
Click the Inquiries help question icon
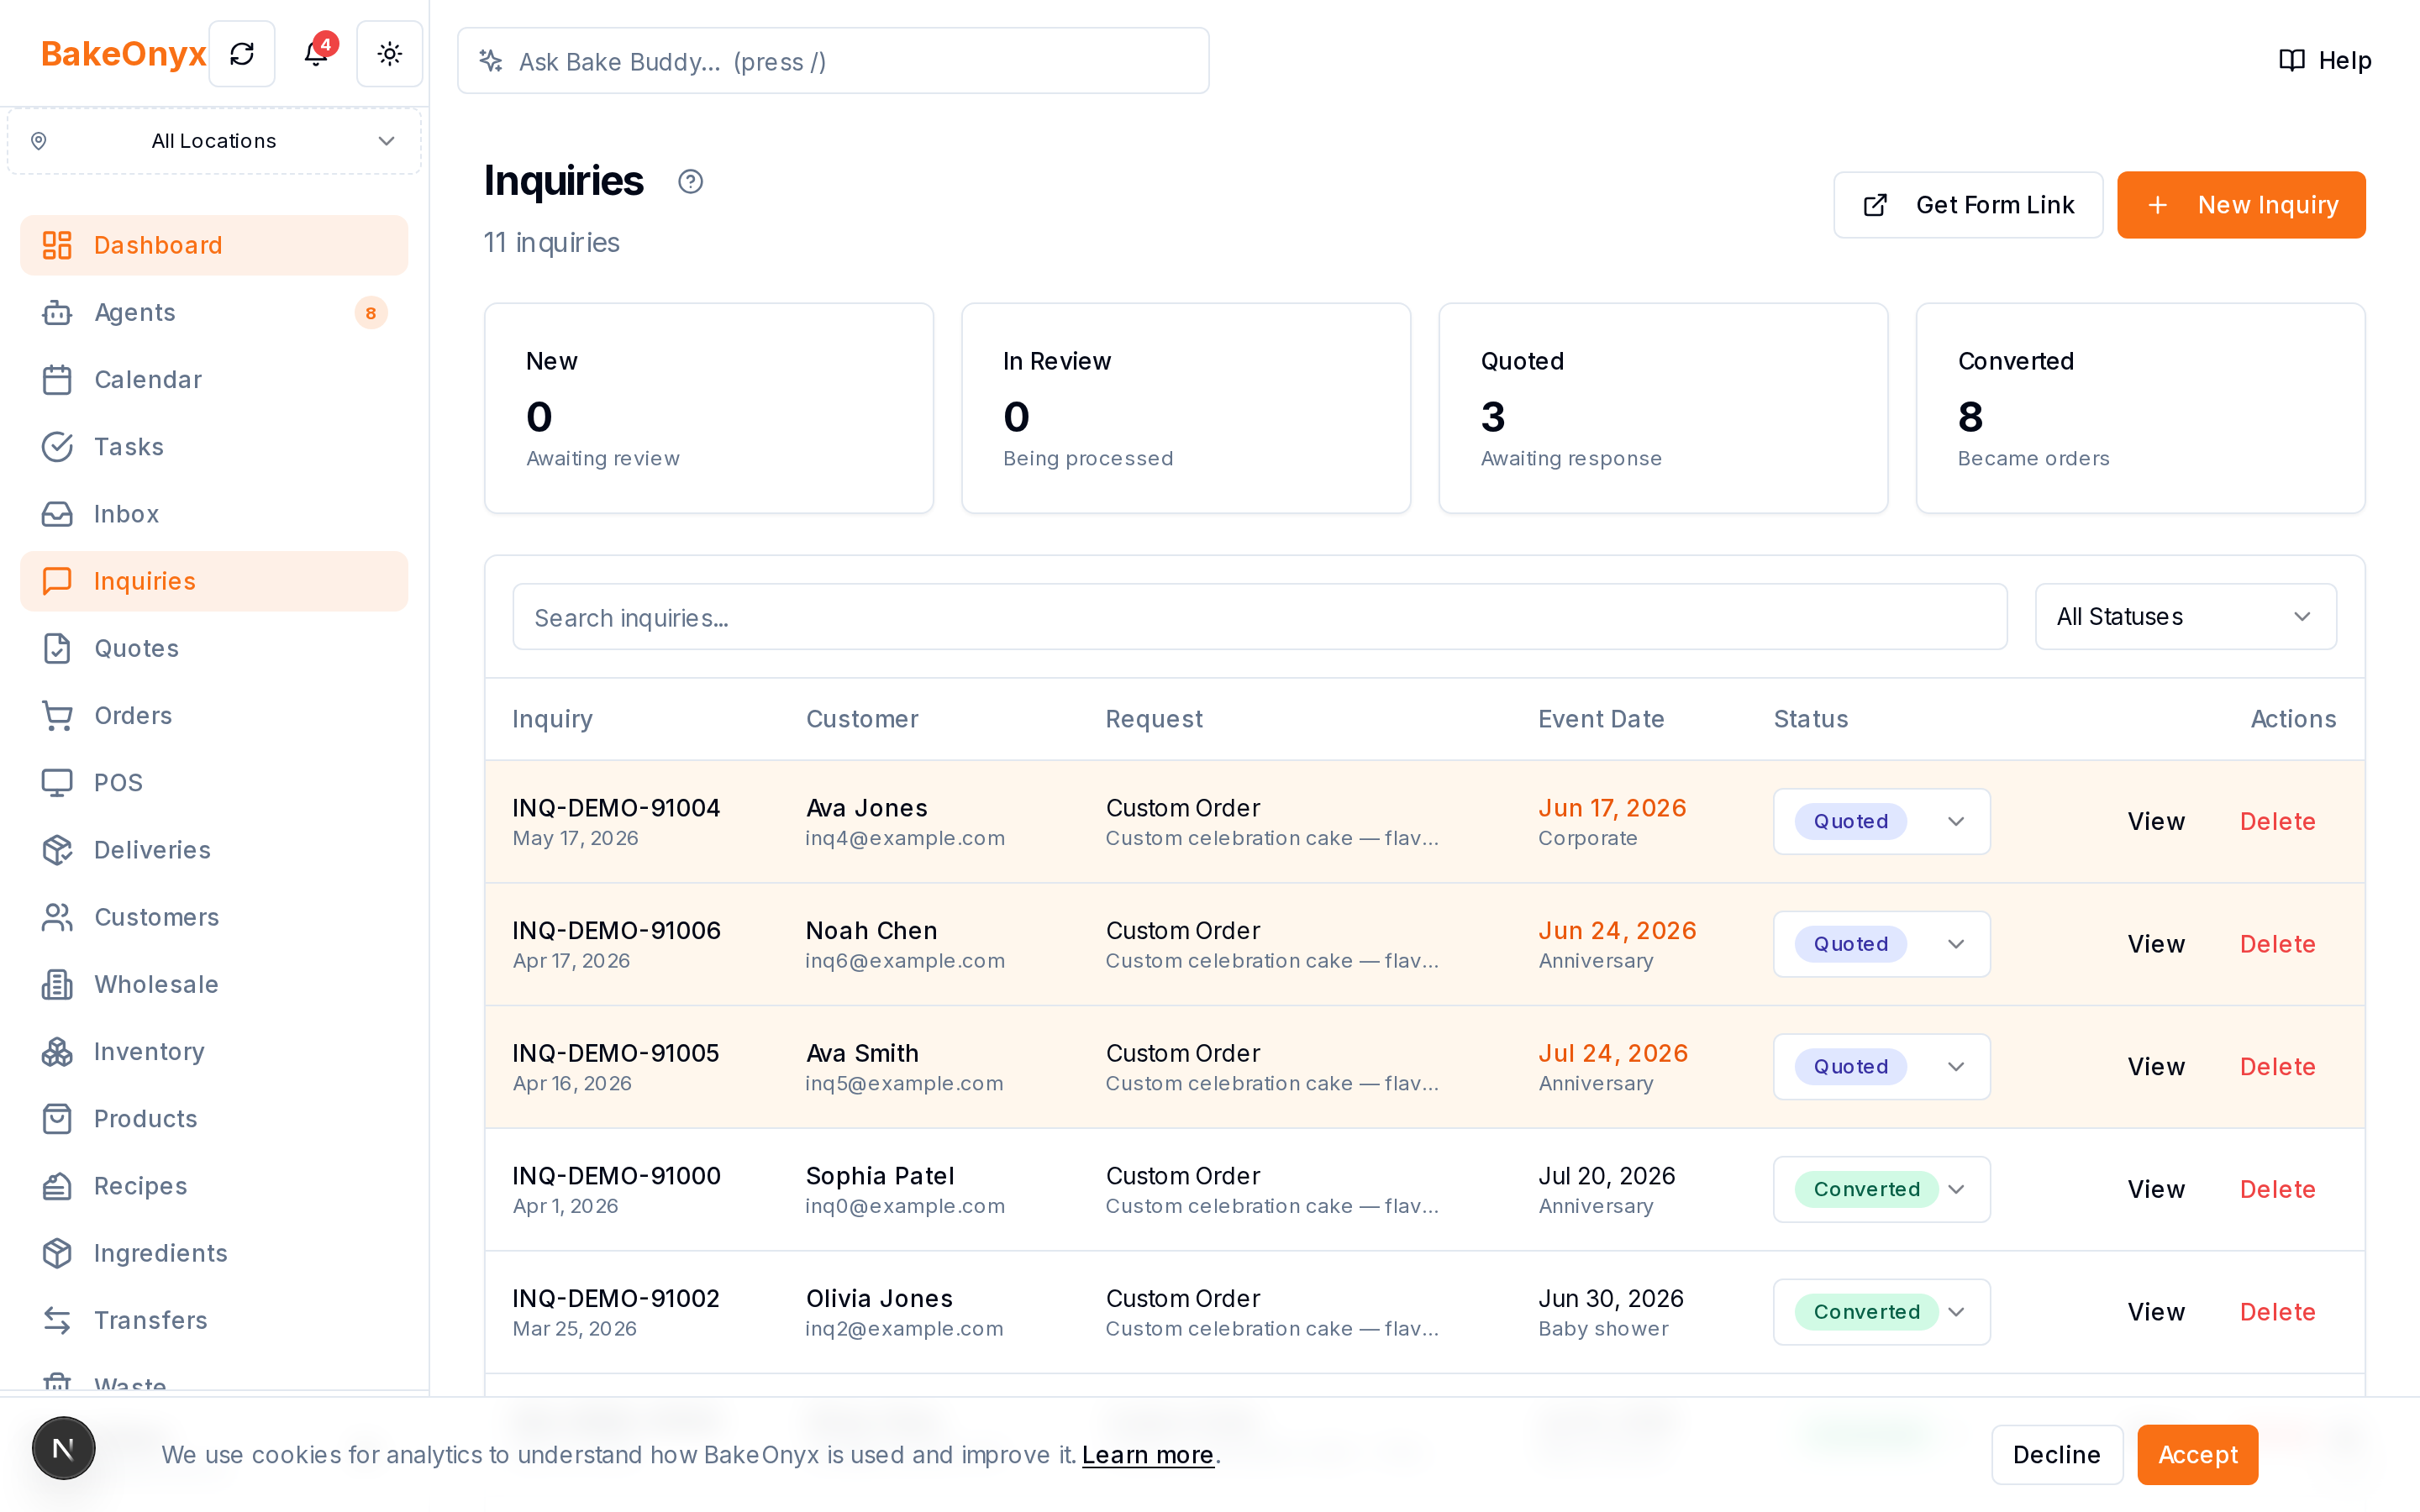click(690, 181)
